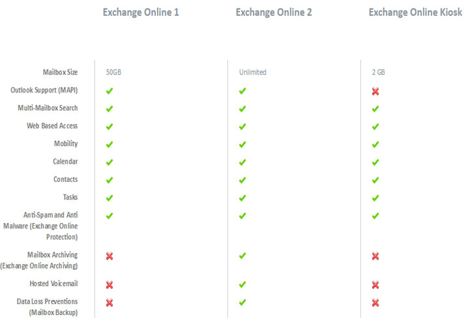Select the 2 GB mailbox size value
The image size is (466, 326).
click(x=378, y=72)
